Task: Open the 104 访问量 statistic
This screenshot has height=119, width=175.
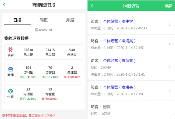Action: pos(28,70)
